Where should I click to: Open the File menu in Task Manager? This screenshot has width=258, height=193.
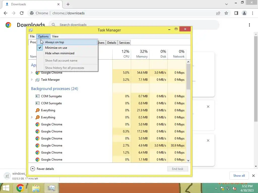pos(32,36)
